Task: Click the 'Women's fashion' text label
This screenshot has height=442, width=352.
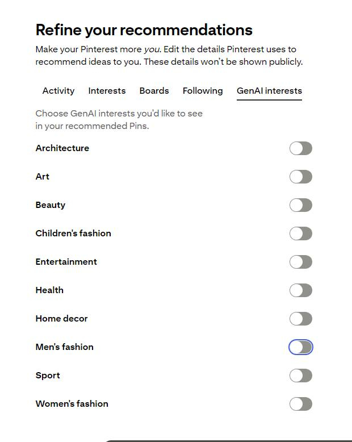Action: (72, 404)
